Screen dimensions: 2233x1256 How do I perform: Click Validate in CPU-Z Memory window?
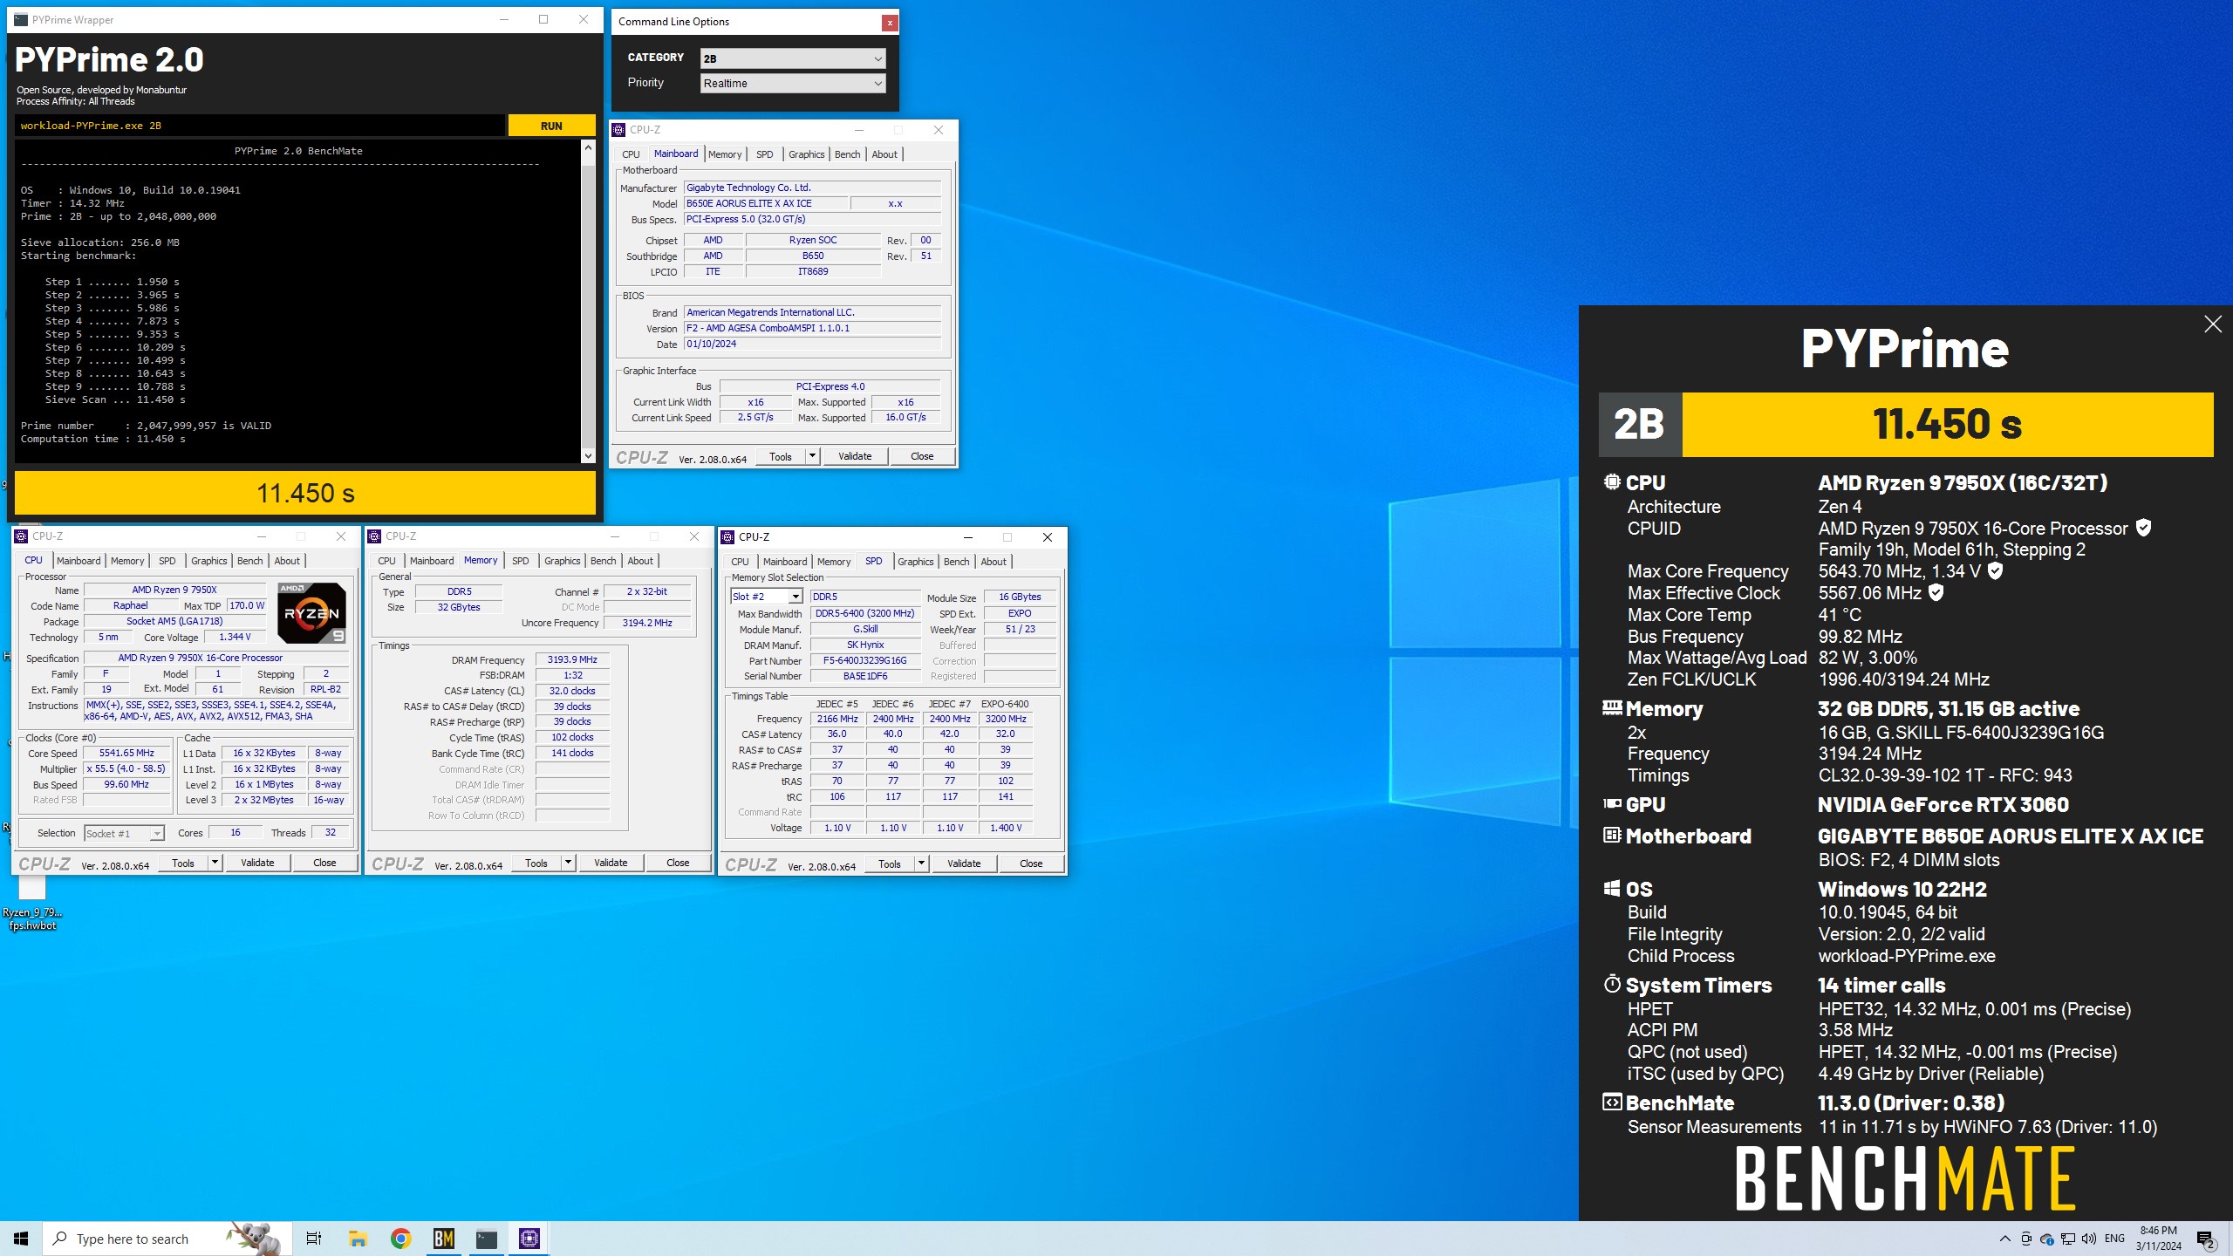(611, 863)
